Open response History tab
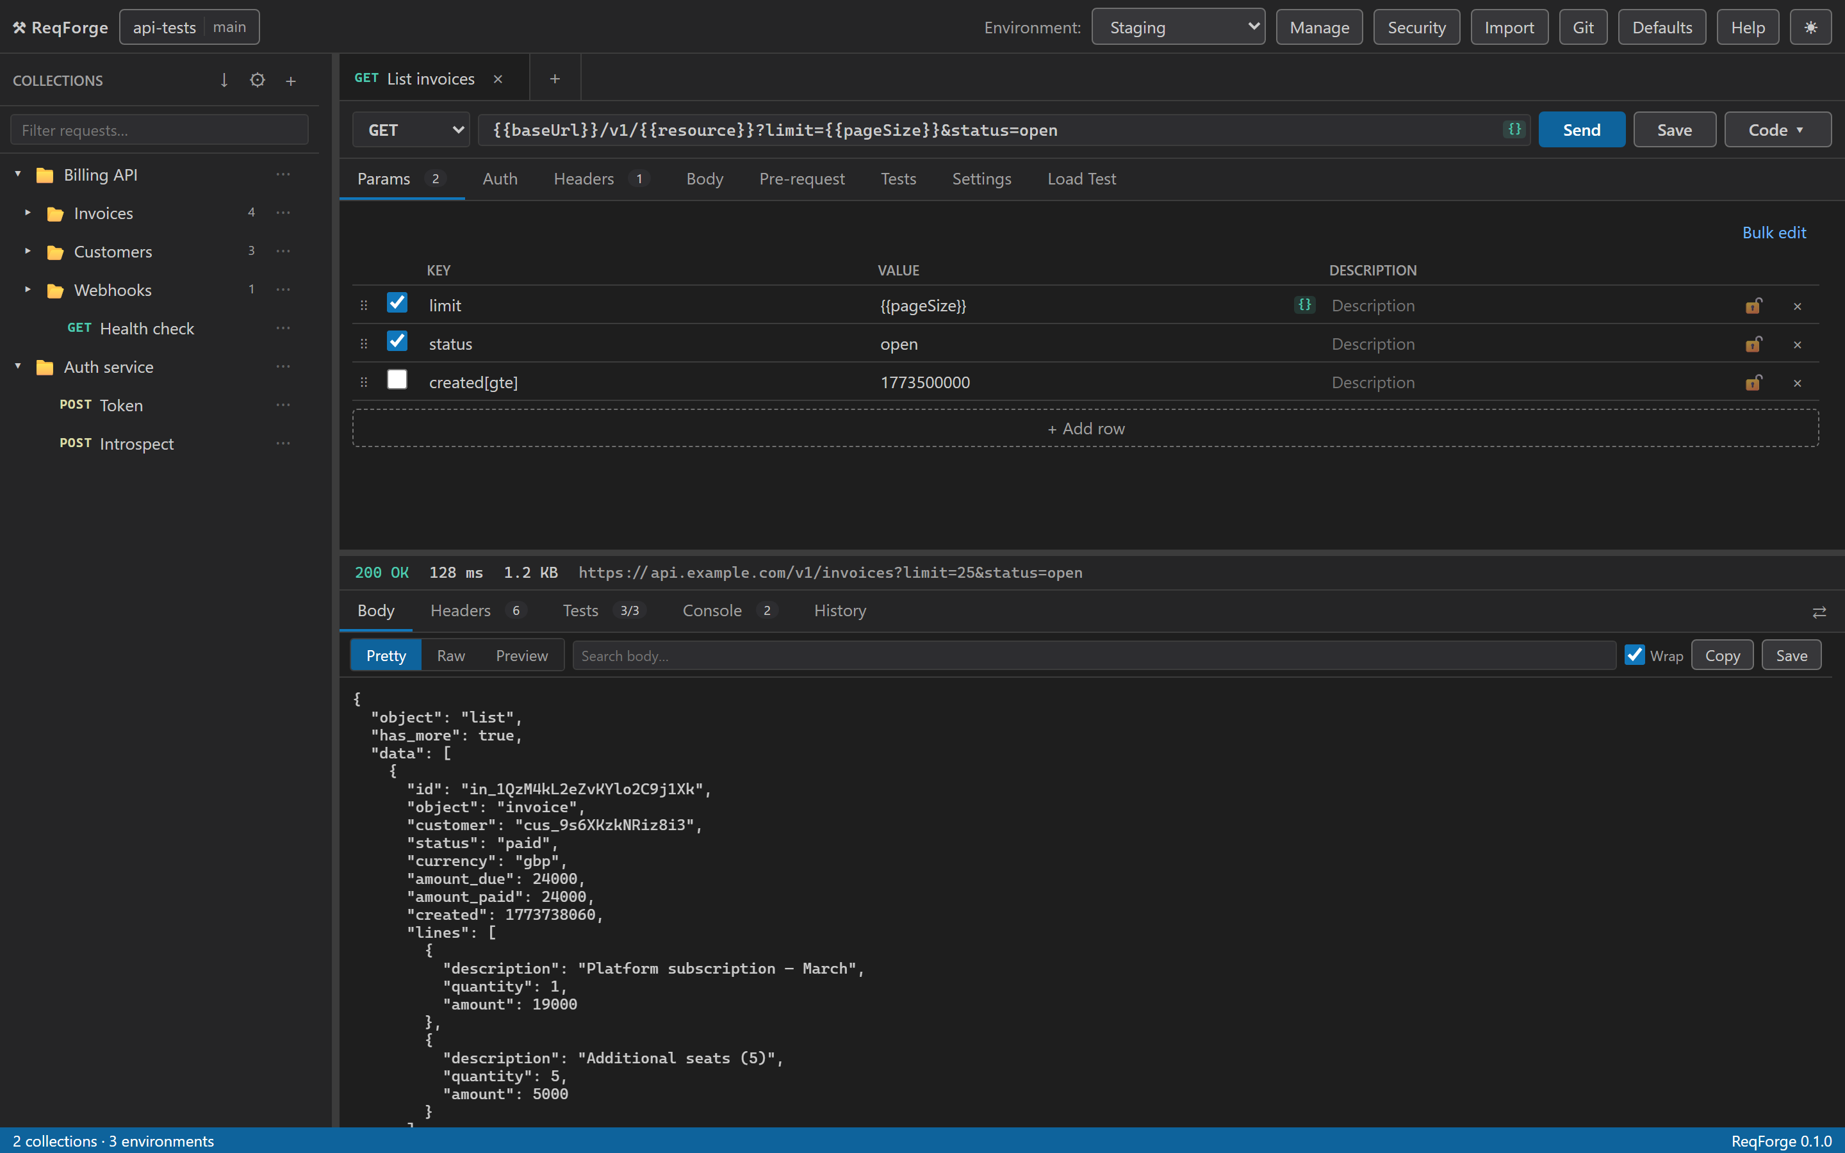1845x1153 pixels. [x=839, y=611]
